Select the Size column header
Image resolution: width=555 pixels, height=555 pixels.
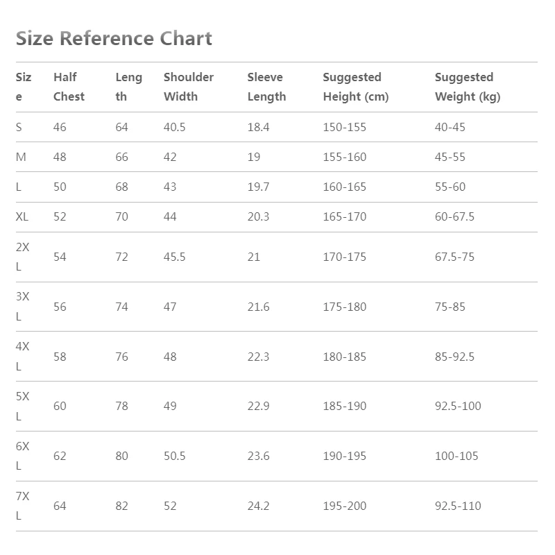pos(24,87)
